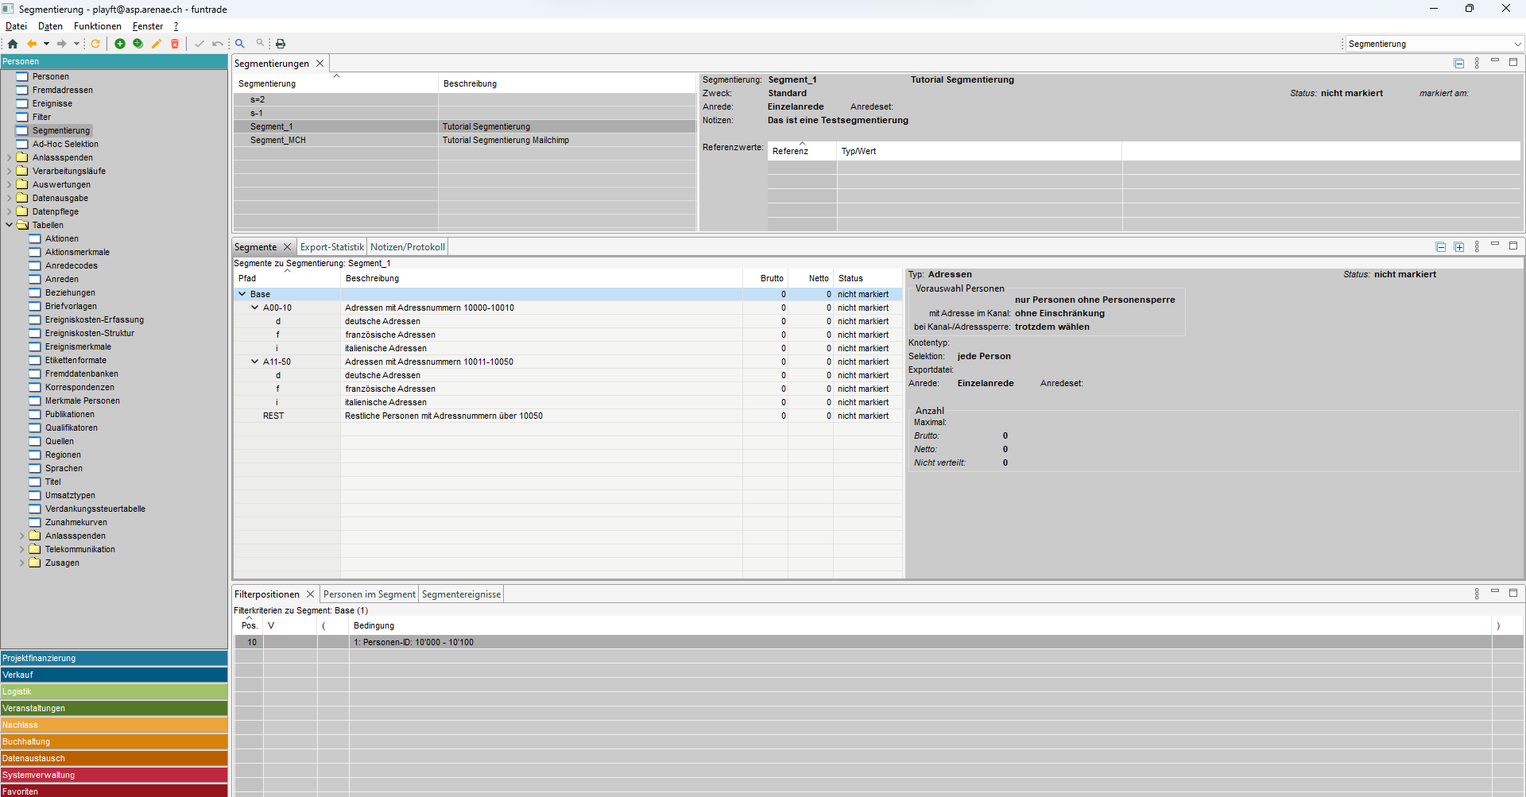Open the Buchhaltung section

[x=114, y=741]
